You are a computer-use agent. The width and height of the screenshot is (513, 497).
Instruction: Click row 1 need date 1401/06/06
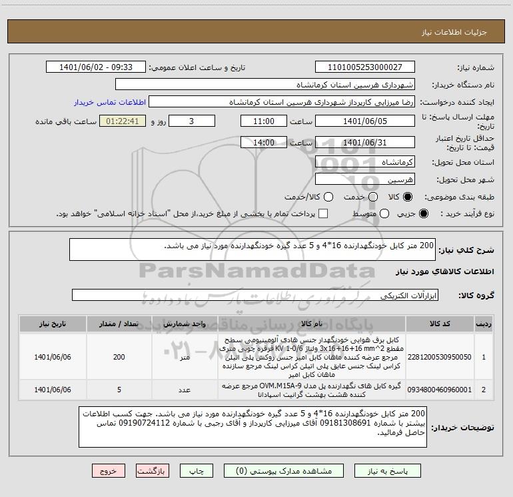53,357
